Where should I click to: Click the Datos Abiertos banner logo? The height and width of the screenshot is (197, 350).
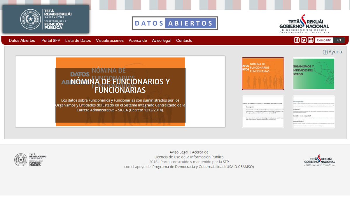(x=175, y=23)
